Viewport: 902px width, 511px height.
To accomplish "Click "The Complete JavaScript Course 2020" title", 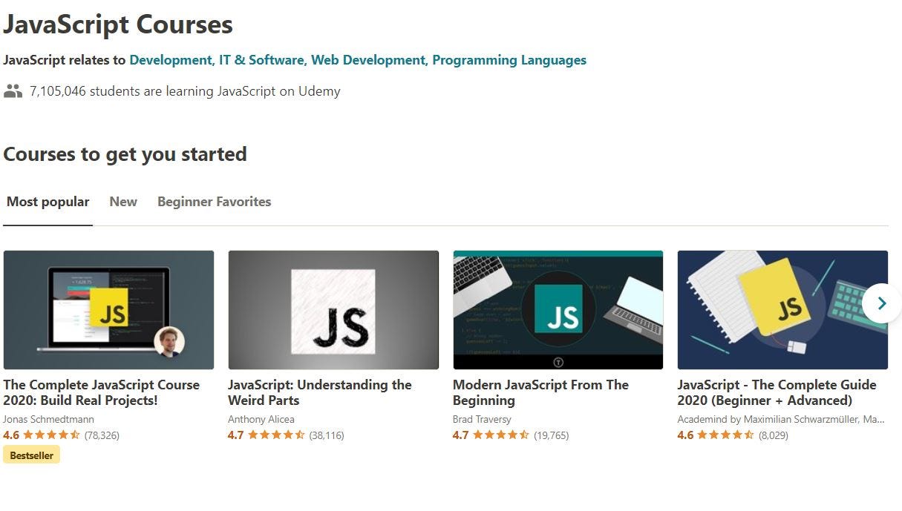I will coord(101,392).
